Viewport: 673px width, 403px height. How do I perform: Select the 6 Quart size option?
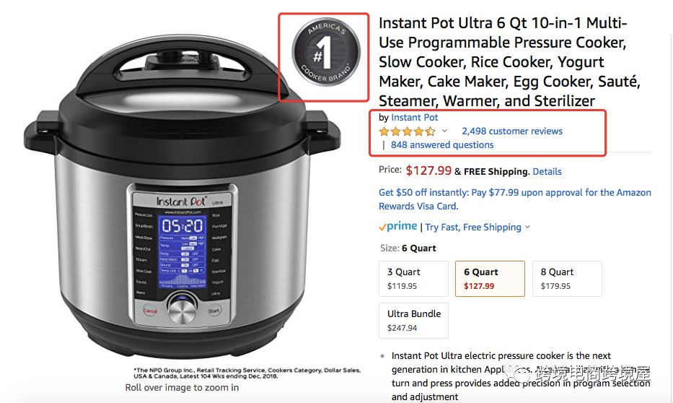[x=490, y=279]
